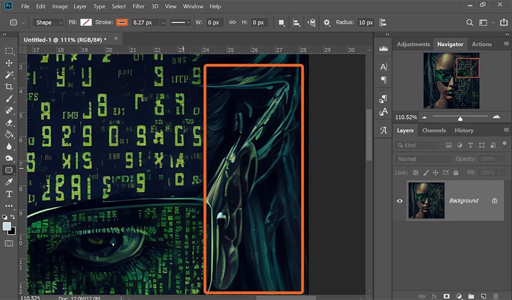The height and width of the screenshot is (300, 512).
Task: Select the Healing Brush bandage tool
Action: tap(9, 111)
